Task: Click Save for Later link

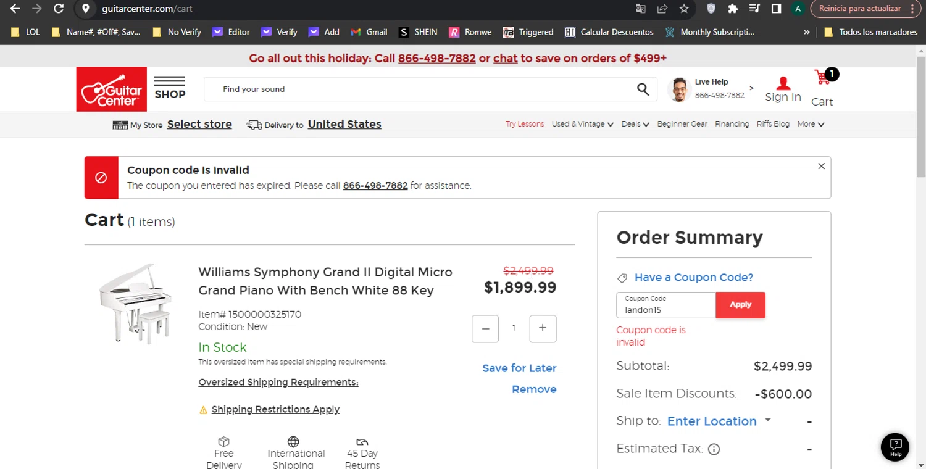Action: 519,368
